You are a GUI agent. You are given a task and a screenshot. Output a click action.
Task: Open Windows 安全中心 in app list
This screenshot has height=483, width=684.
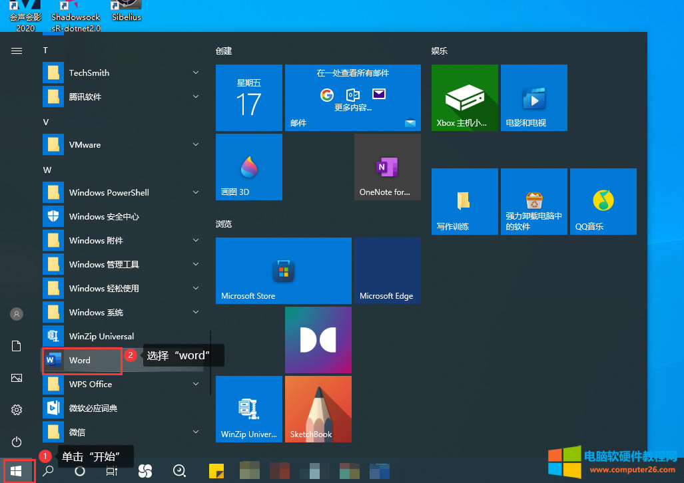pos(103,216)
